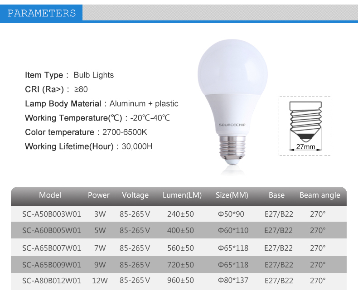Click the SC-A80B012W01 model cell
Image resolution: width=358 pixels, height=301 pixels.
tap(52, 281)
